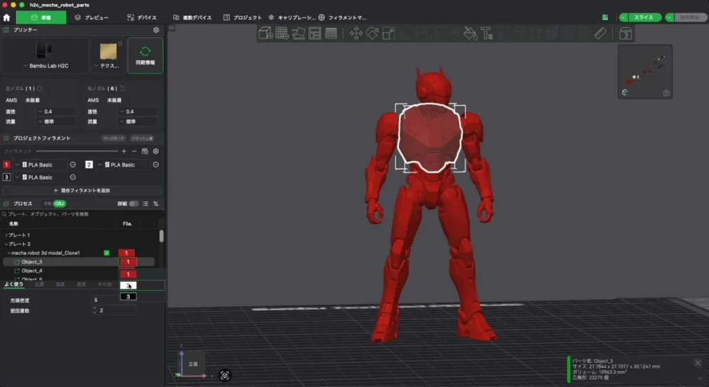Edit filament 1 preset icon
The width and height of the screenshot is (709, 387).
(73, 164)
